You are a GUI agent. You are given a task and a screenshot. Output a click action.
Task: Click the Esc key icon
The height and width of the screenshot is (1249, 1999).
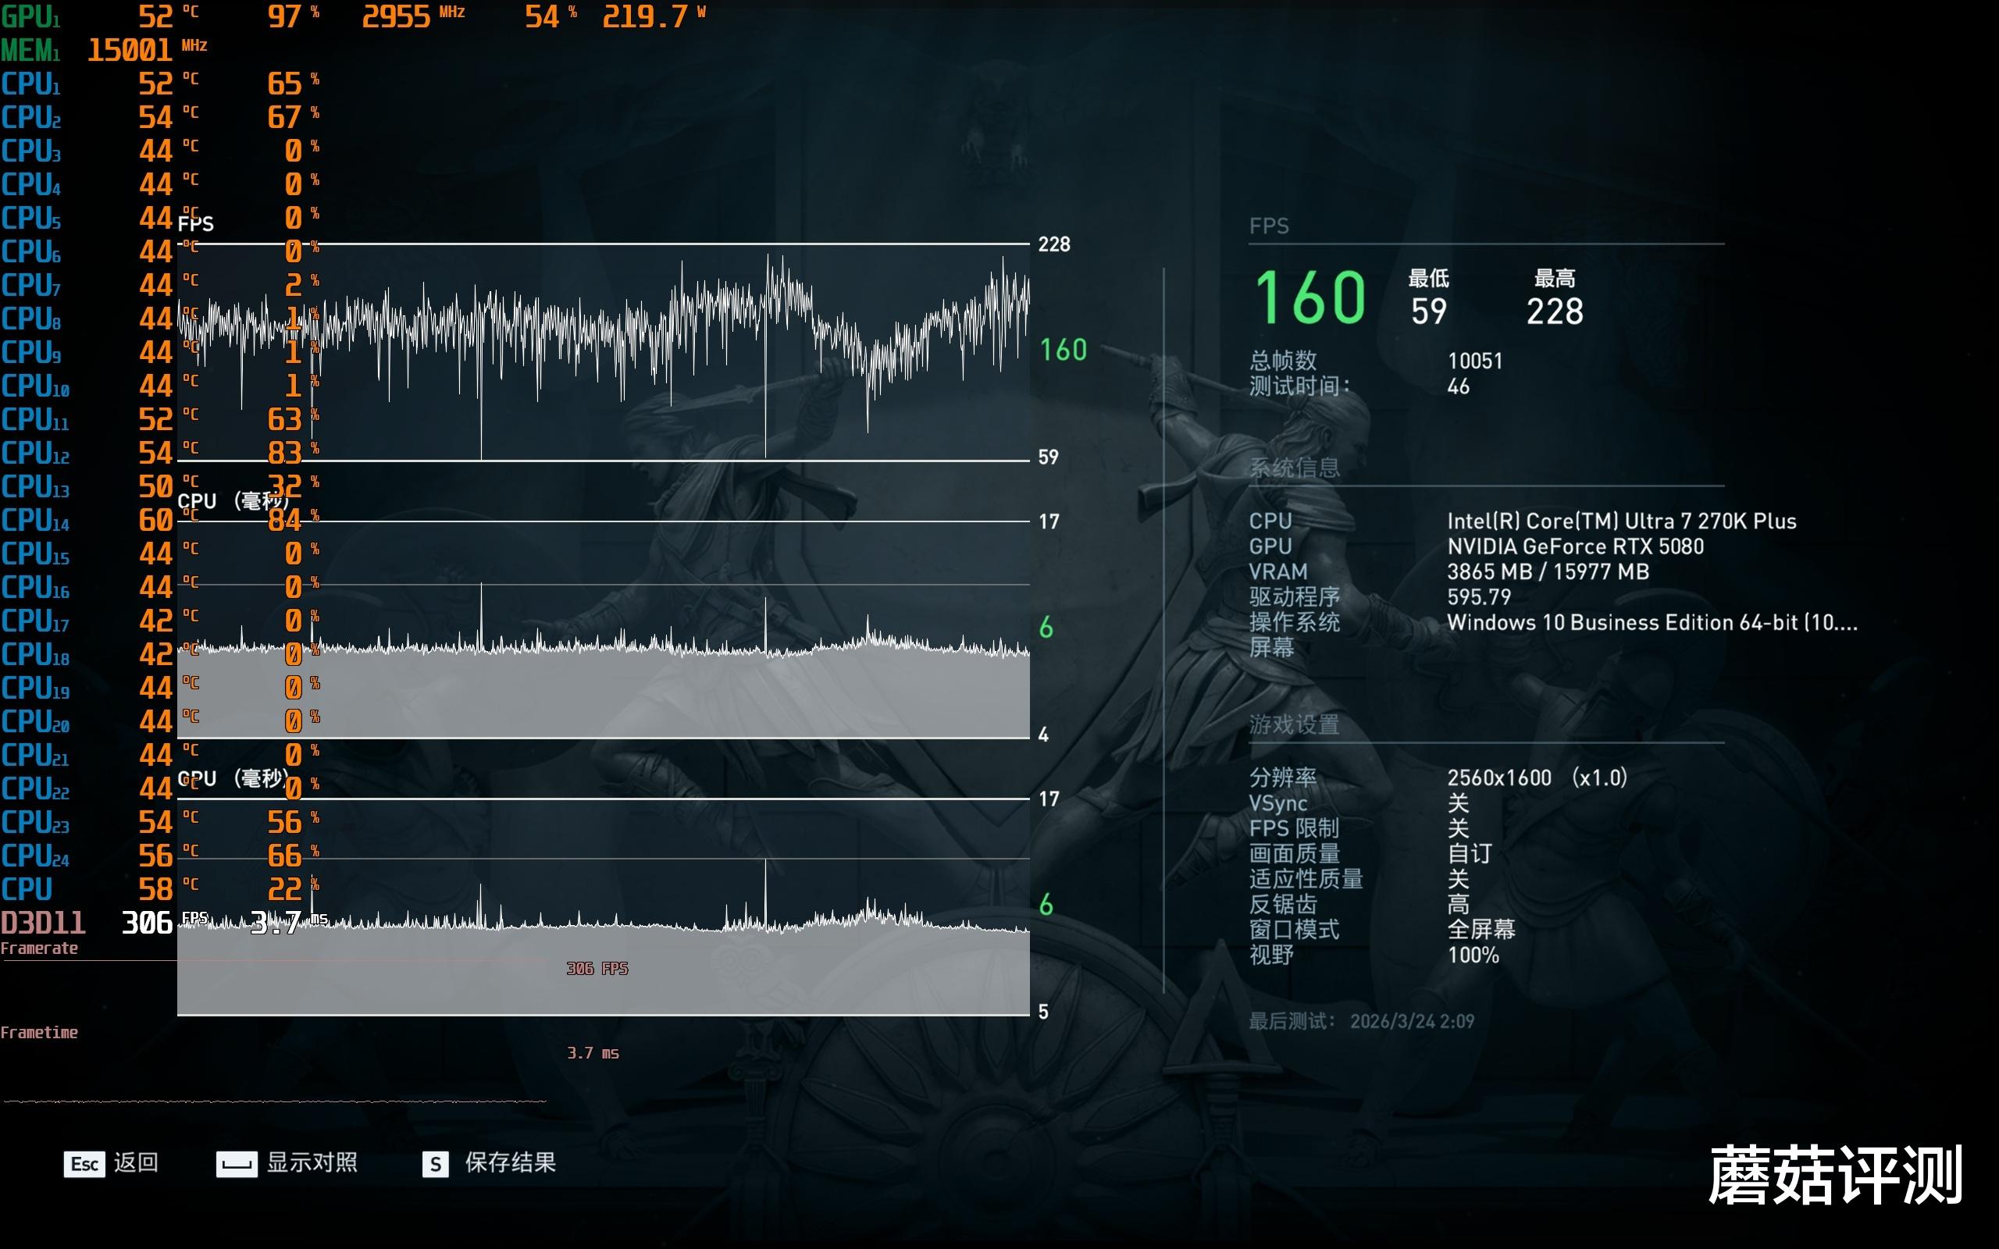point(84,1164)
